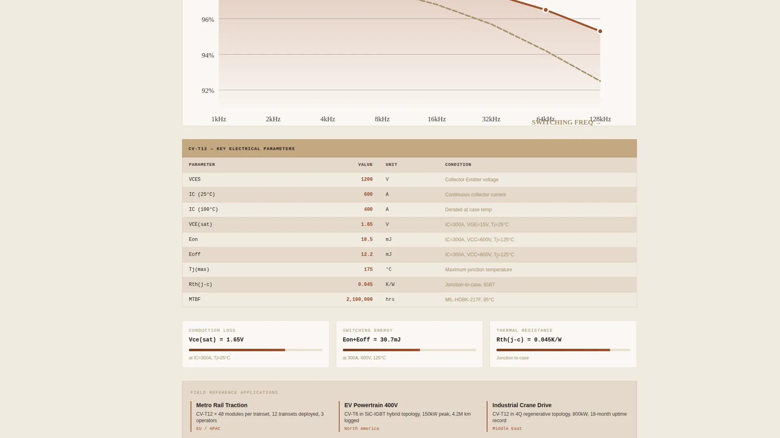Click the Junction-to-case, IGBT condition

[x=470, y=285]
